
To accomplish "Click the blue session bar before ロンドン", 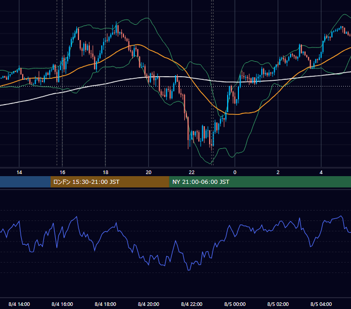I will (25, 182).
